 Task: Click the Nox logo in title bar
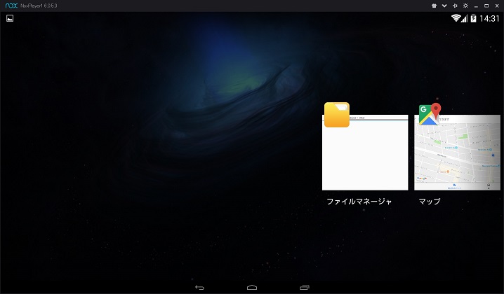pyautogui.click(x=11, y=6)
